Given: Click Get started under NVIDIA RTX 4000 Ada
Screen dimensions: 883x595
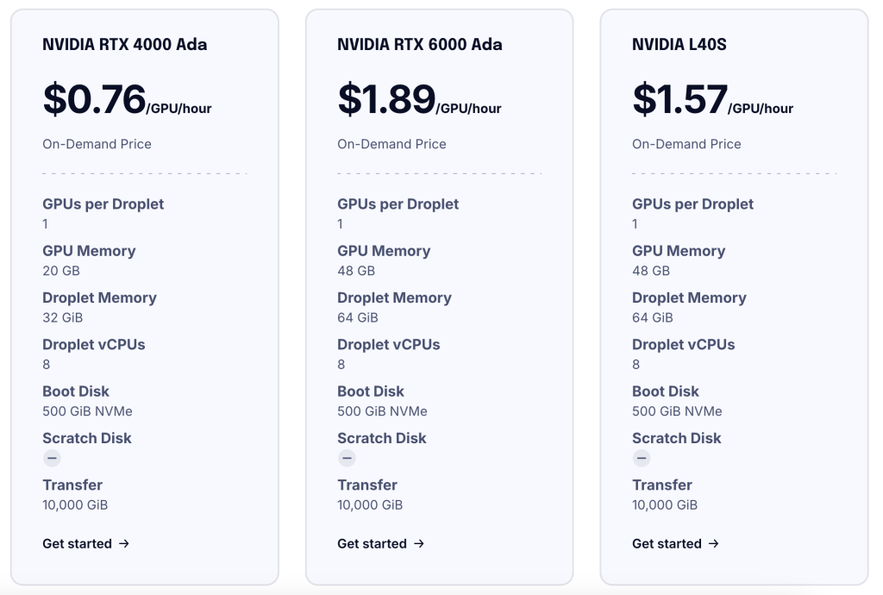Looking at the screenshot, I should pyautogui.click(x=86, y=543).
